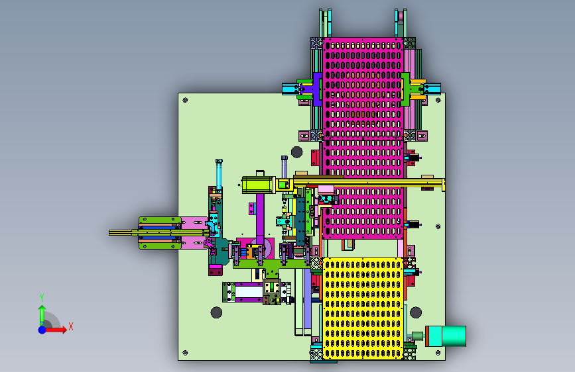Select the yellow feeder rod protruding left of plate

click(x=159, y=232)
